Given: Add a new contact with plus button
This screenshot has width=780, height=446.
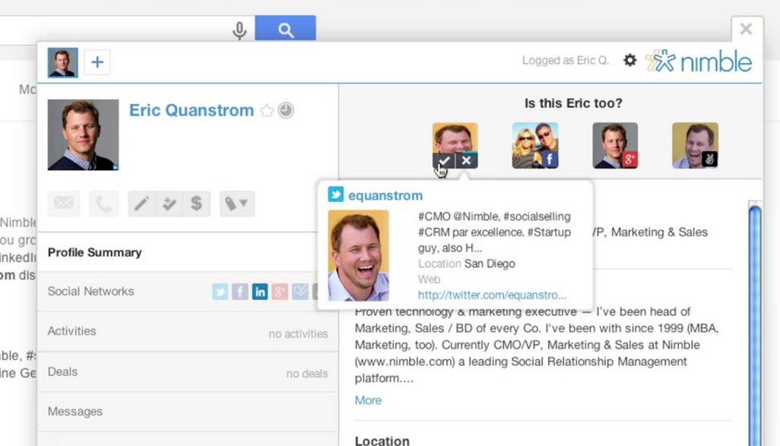Looking at the screenshot, I should 97,62.
